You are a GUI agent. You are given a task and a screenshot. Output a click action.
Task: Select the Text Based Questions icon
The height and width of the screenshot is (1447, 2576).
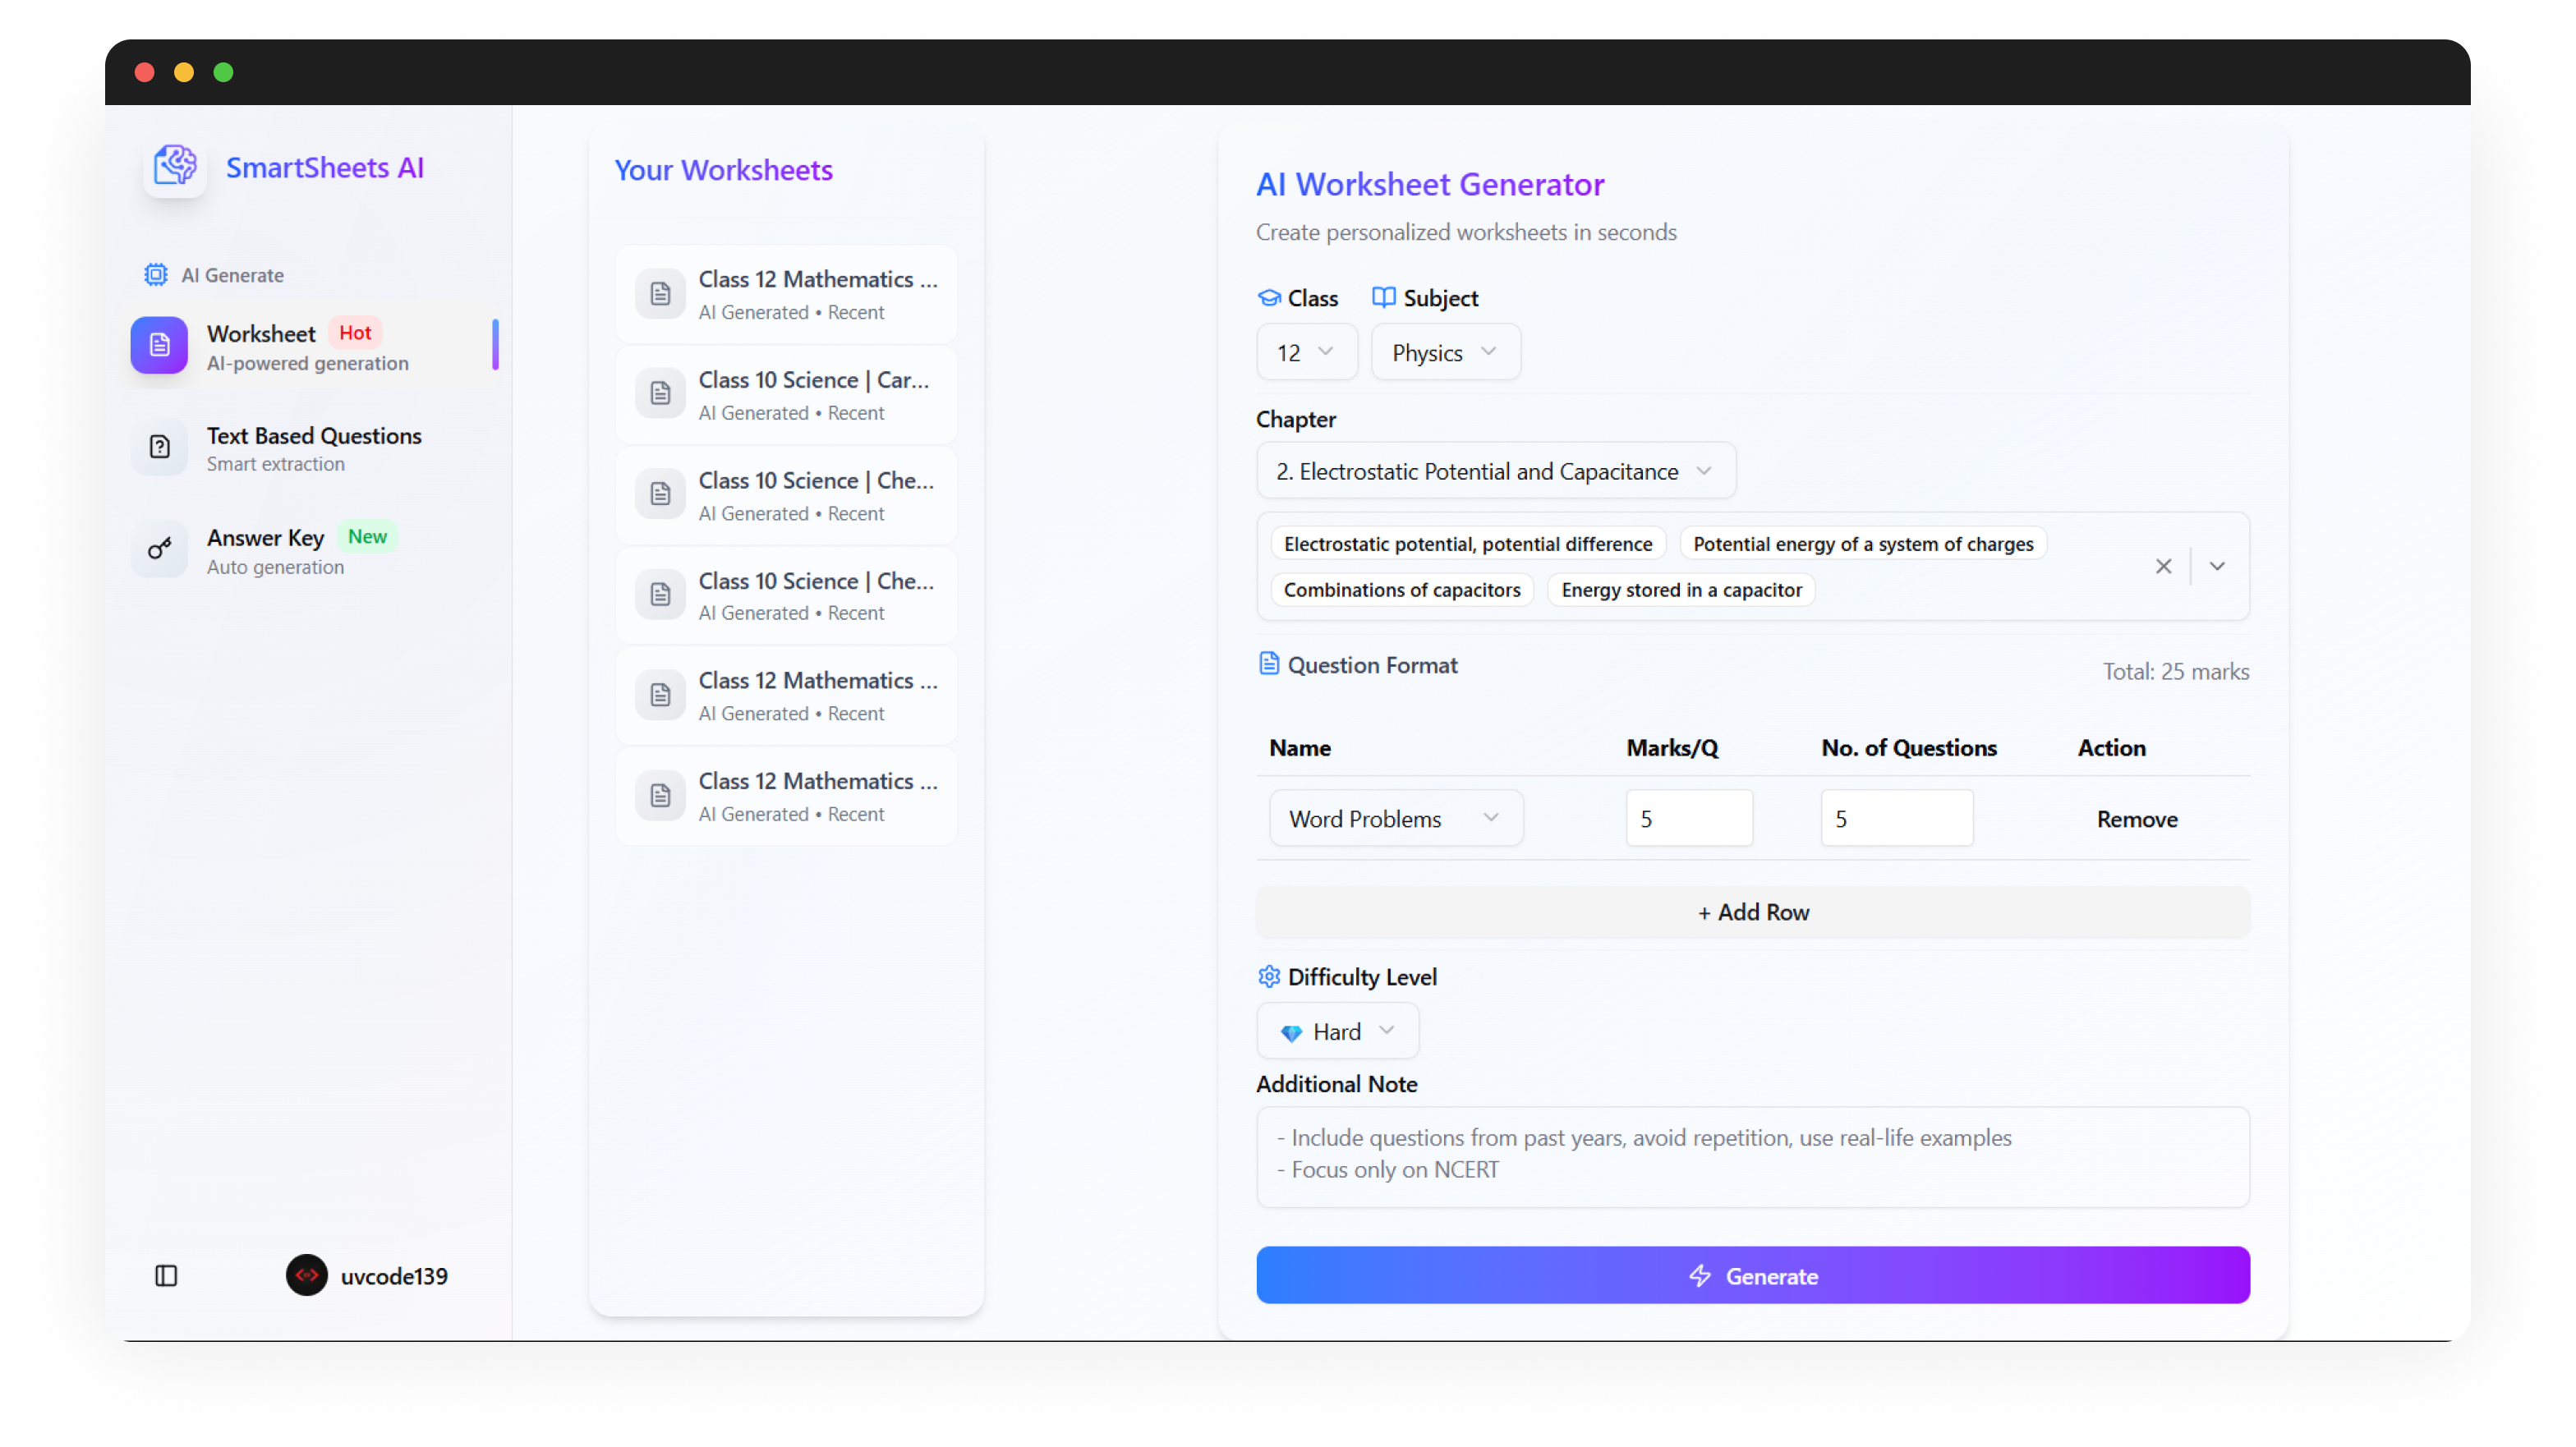click(159, 447)
